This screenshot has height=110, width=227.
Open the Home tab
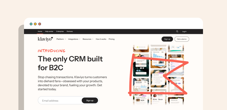pyautogui.click(x=40, y=31)
